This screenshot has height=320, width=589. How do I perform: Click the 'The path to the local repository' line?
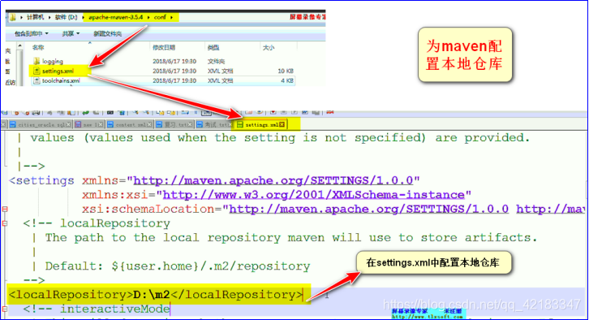[291, 238]
